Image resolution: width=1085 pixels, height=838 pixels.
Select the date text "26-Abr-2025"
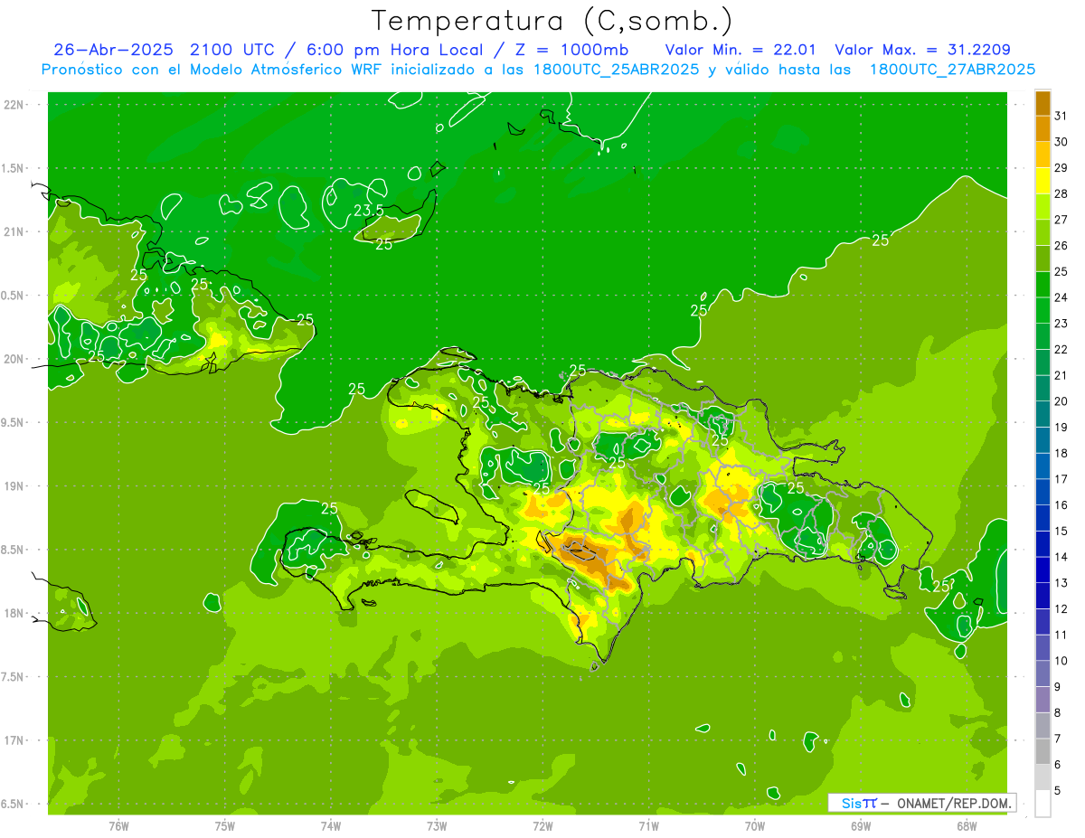113,50
